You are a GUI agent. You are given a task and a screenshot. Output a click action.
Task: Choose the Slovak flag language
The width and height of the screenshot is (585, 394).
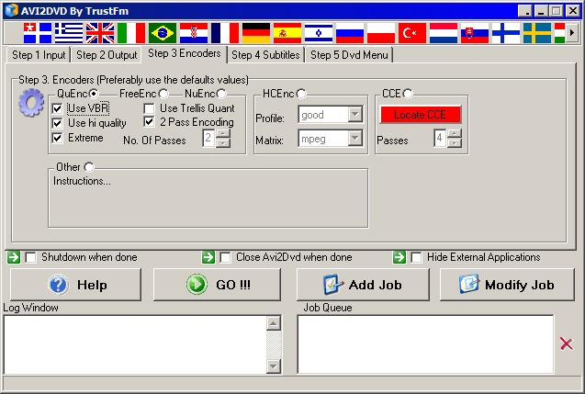(x=475, y=33)
